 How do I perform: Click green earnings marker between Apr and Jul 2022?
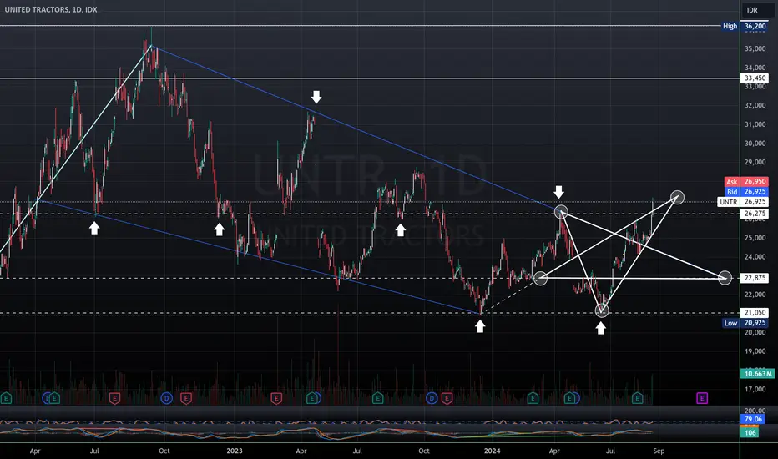[x=54, y=398]
